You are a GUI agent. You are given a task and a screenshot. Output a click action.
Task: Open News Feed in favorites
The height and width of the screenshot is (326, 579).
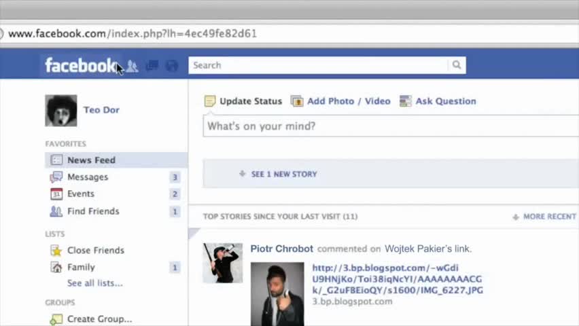(x=91, y=160)
